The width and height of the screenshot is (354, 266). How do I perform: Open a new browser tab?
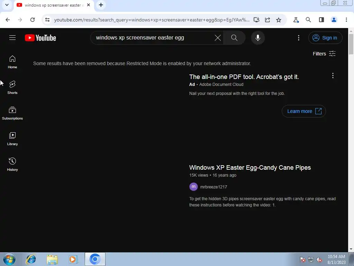pyautogui.click(x=101, y=5)
